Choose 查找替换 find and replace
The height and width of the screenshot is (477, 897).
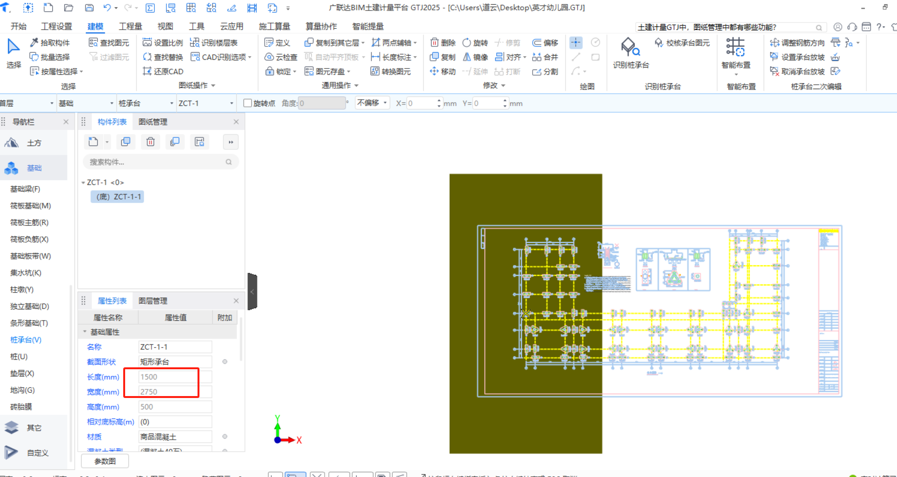point(163,57)
